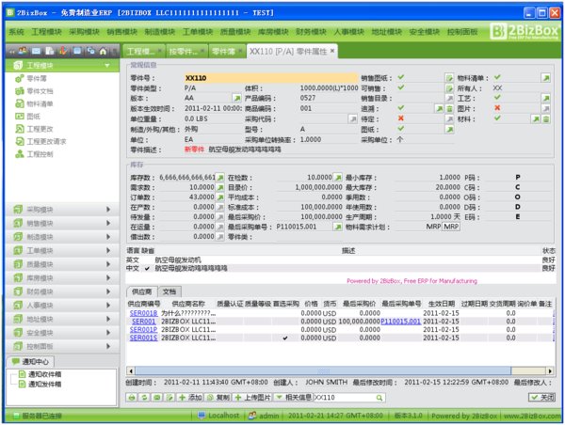Image resolution: width=565 pixels, height=425 pixels.
Task: Toggle 材料 green checkmark
Action: point(497,118)
